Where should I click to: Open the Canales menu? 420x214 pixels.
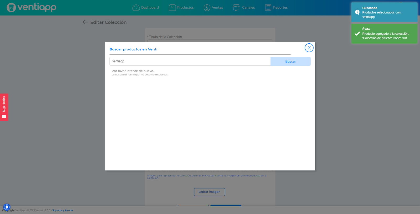[x=244, y=8]
